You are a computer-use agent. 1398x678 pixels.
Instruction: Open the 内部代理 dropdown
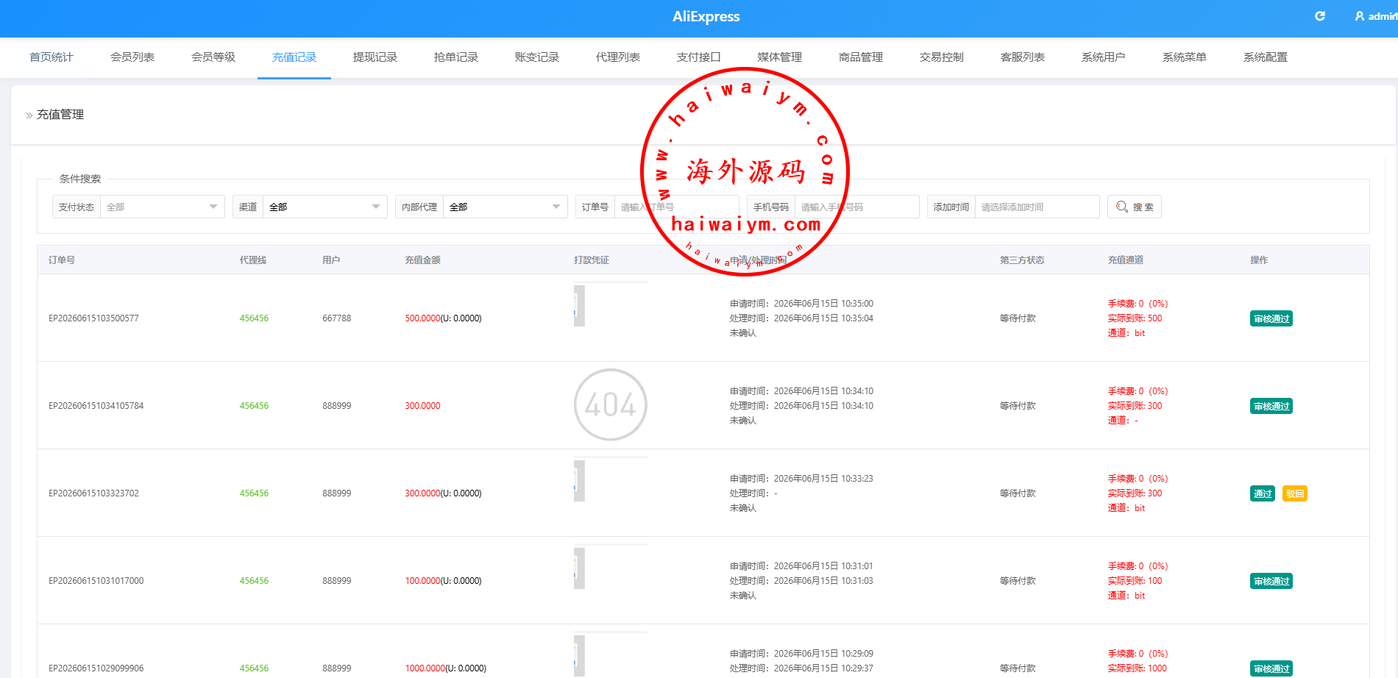[x=505, y=207]
